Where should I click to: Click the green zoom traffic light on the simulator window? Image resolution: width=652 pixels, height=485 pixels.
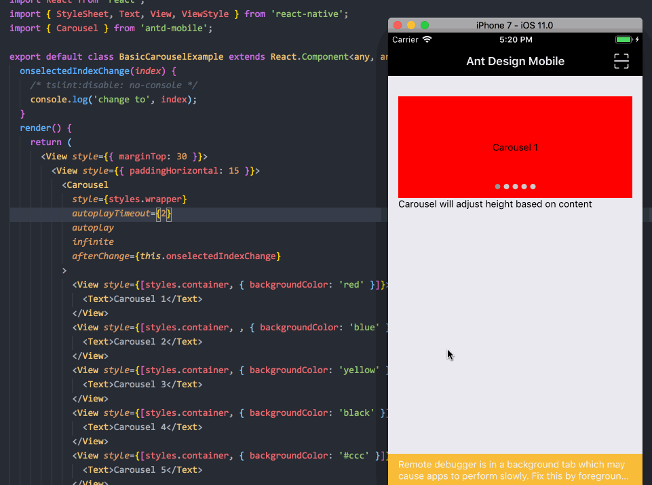[425, 24]
